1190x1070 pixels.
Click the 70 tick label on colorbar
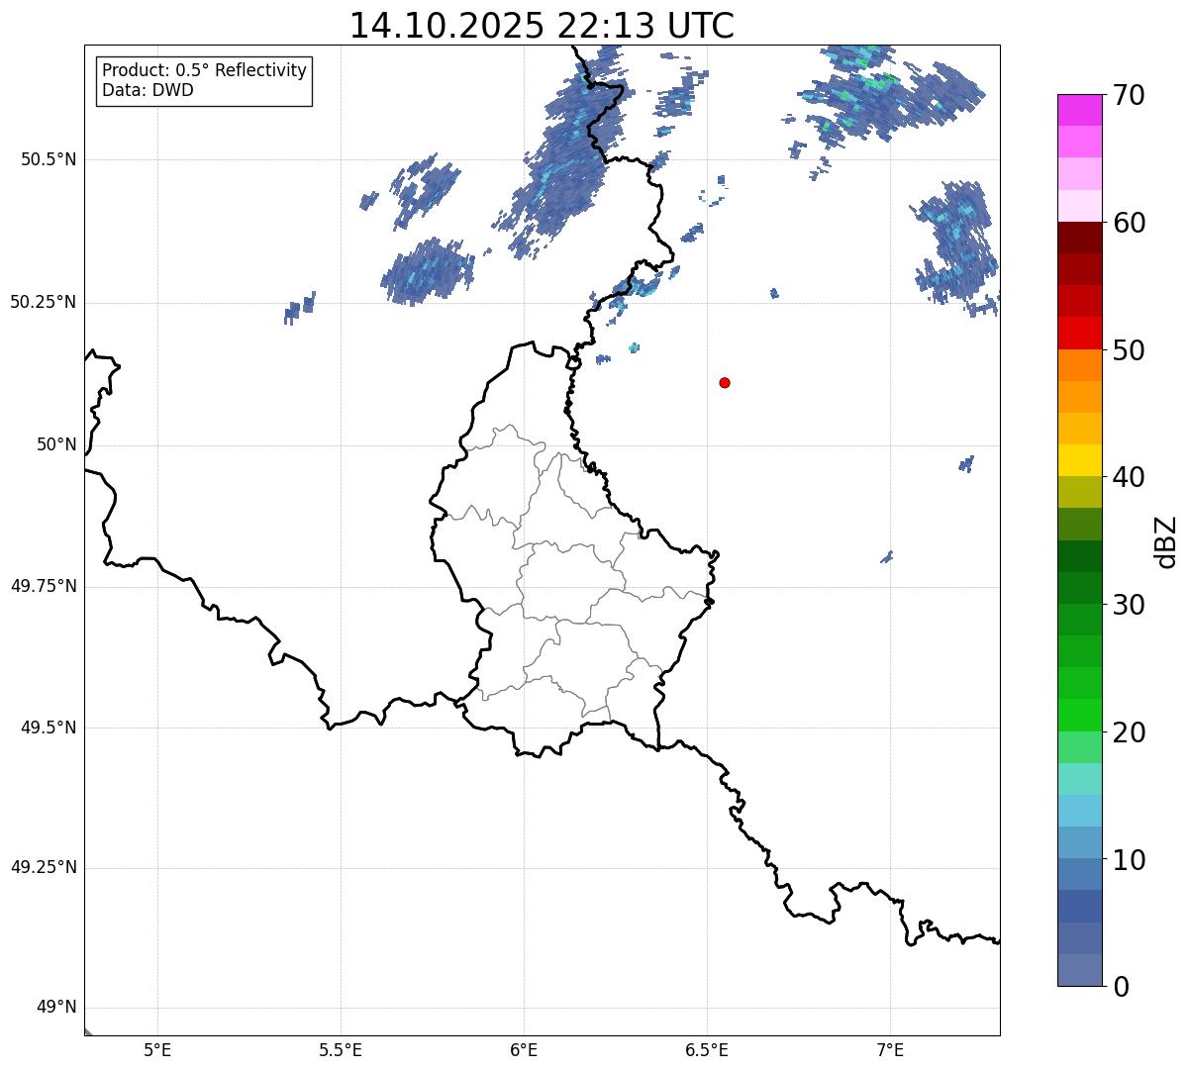tap(1130, 96)
